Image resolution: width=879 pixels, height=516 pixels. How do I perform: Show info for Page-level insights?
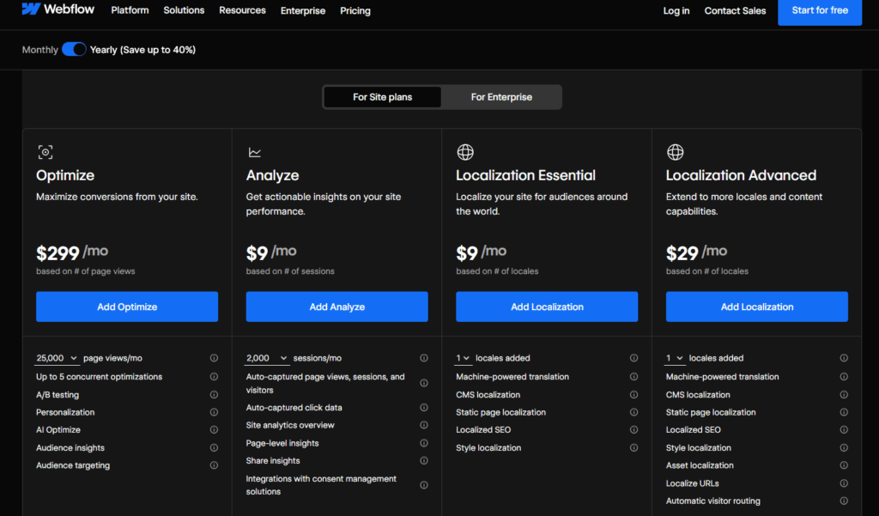pos(424,443)
